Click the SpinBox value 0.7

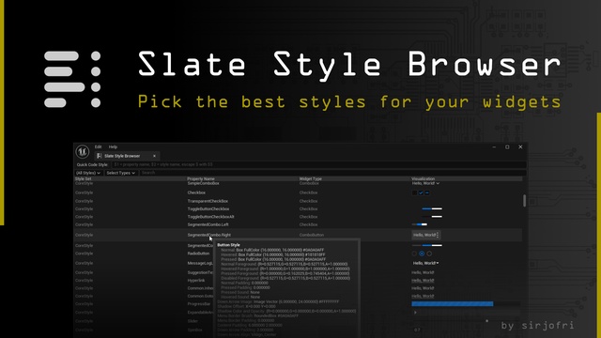(417, 330)
